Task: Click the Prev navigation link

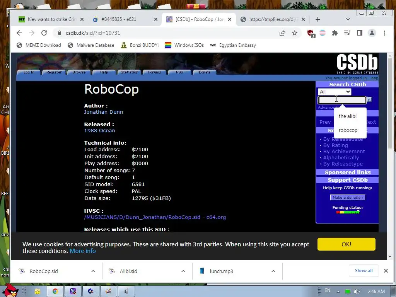Action: click(x=325, y=122)
